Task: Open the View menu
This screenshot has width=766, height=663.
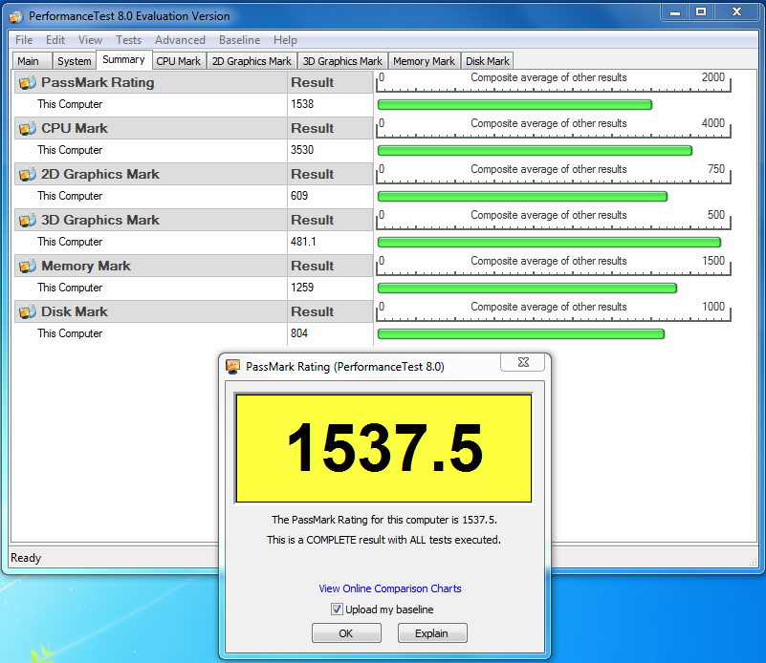Action: click(91, 40)
